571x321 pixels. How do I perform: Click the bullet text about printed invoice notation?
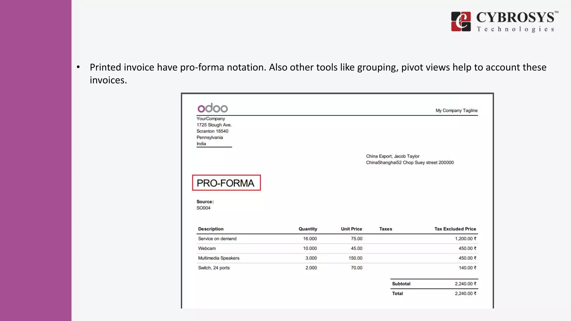[318, 74]
